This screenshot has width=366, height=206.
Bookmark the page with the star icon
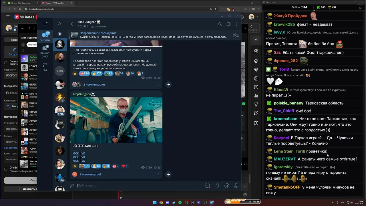tap(215, 9)
